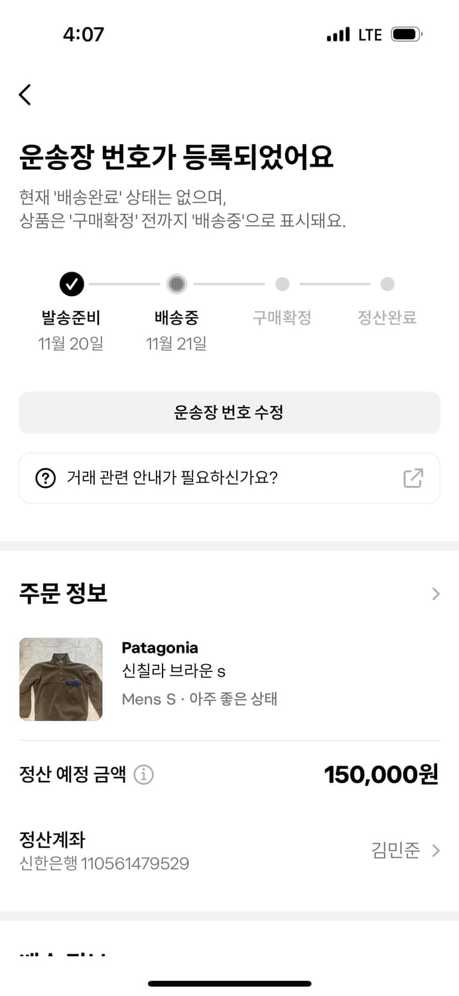Tap the Patagonia 신칠라 product thumbnail
Viewport: 459px width, 996px height.
(61, 679)
